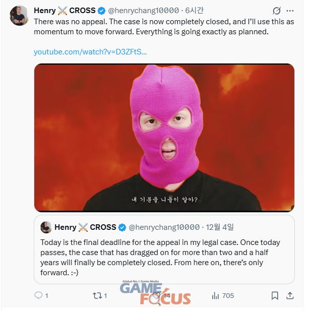Retweet this post using the repost icon
The image size is (311, 311).
coord(97,295)
